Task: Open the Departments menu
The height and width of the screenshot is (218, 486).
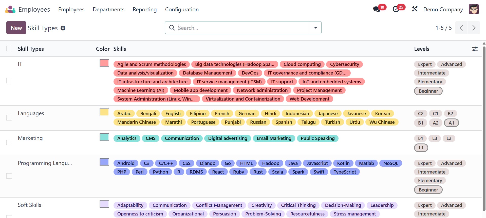Action: tap(108, 9)
